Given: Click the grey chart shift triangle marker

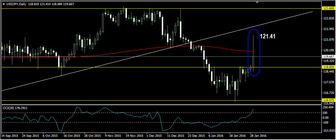Looking at the screenshot, I should pyautogui.click(x=257, y=2).
